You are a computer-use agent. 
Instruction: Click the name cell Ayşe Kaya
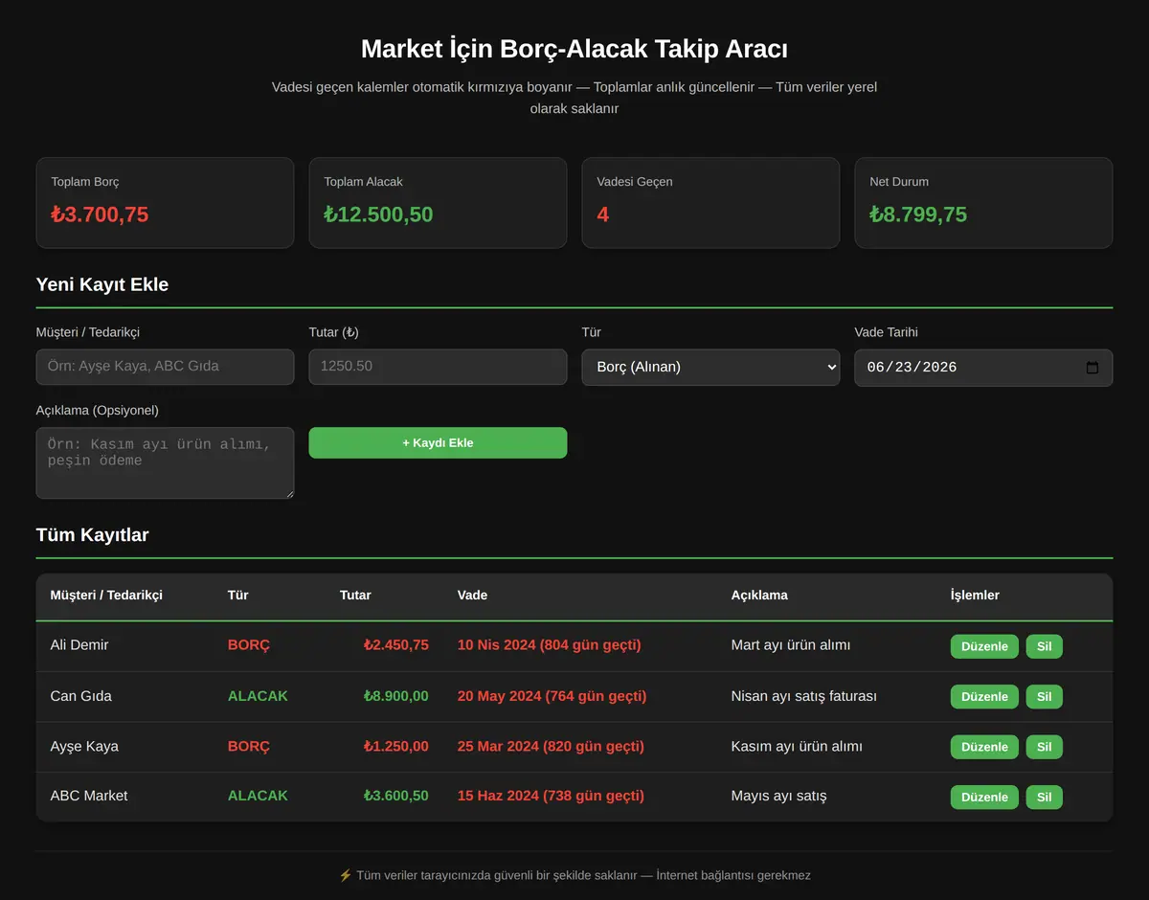(x=84, y=746)
